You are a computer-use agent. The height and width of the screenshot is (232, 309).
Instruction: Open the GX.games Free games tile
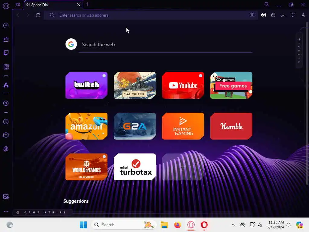point(231,85)
